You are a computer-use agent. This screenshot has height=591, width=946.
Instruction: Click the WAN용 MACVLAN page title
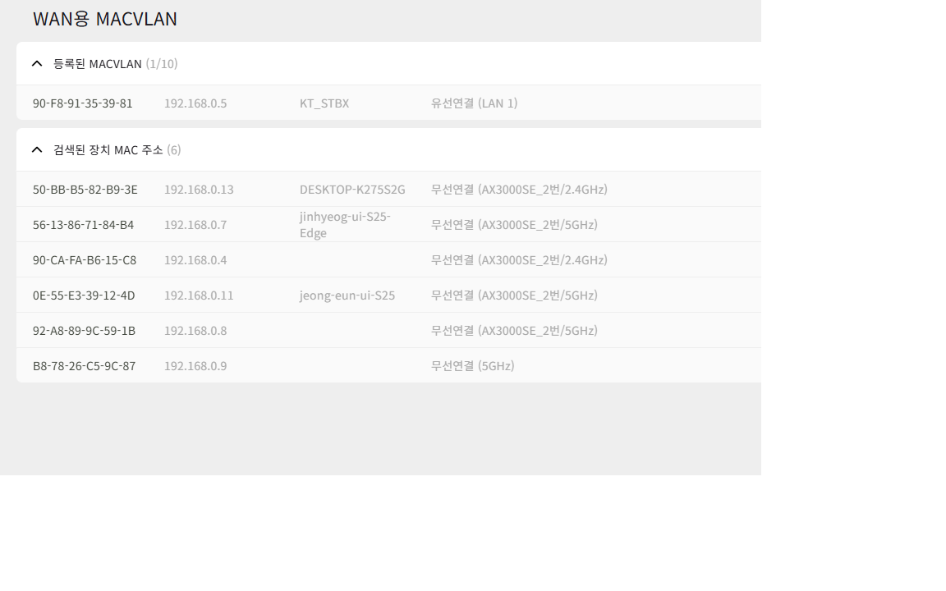(105, 19)
